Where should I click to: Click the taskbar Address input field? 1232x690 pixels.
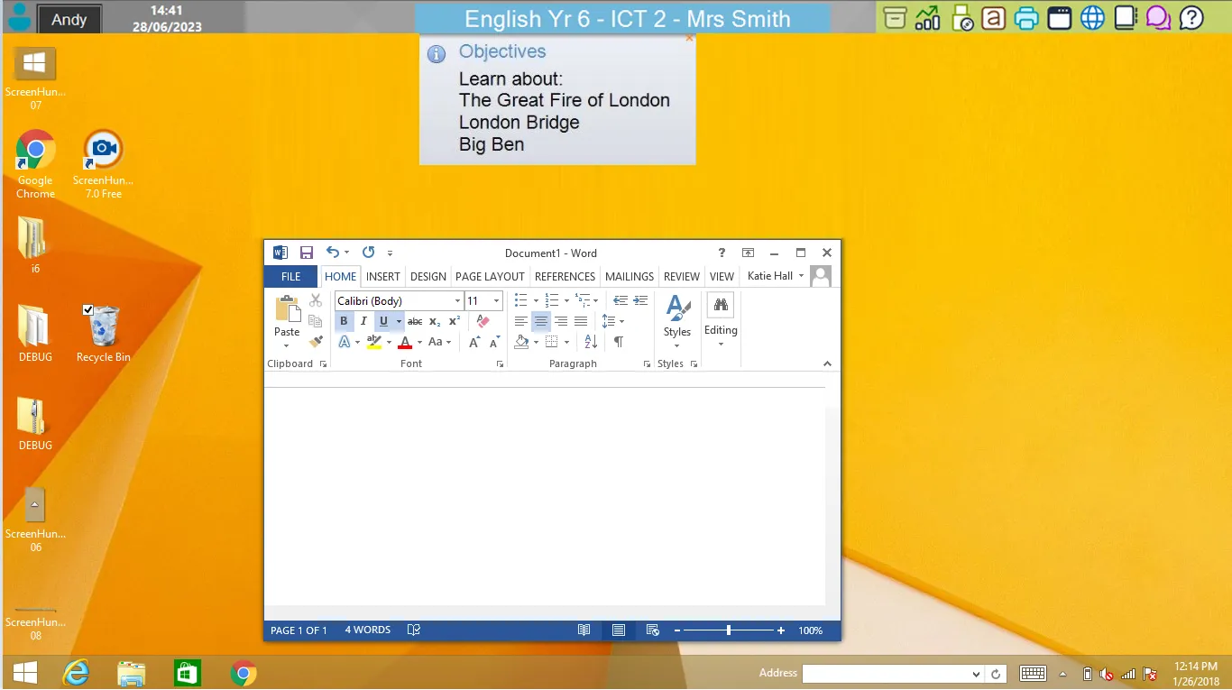click(x=886, y=674)
